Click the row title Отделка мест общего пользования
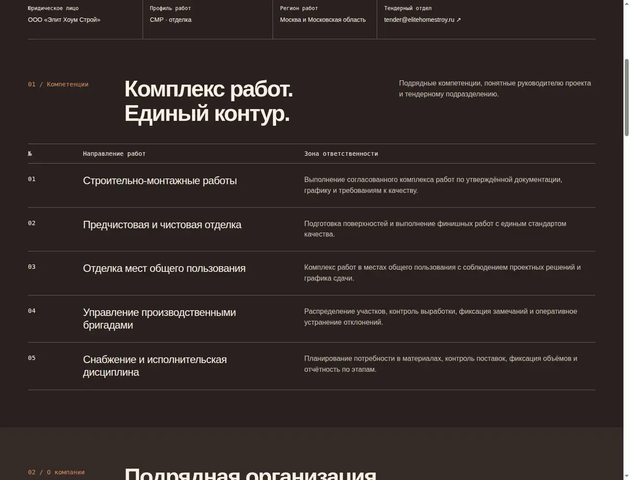This screenshot has width=630, height=480. tap(164, 268)
